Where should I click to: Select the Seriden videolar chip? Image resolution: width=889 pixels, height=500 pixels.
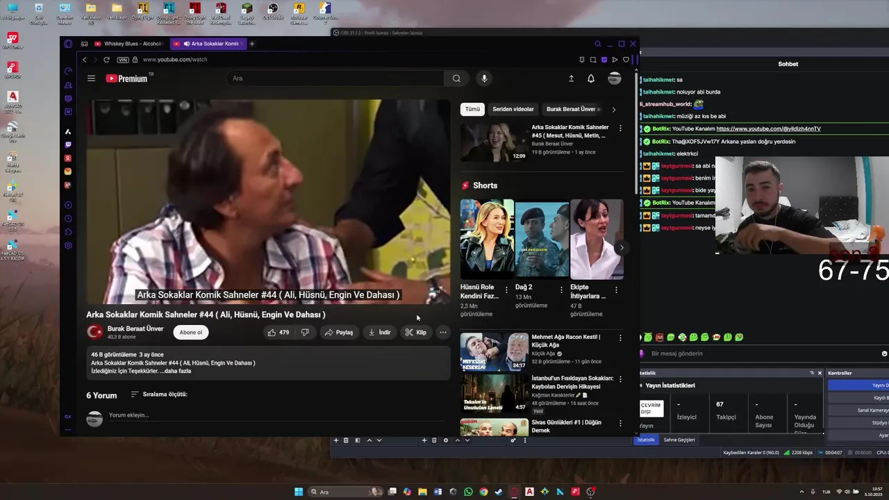[513, 109]
